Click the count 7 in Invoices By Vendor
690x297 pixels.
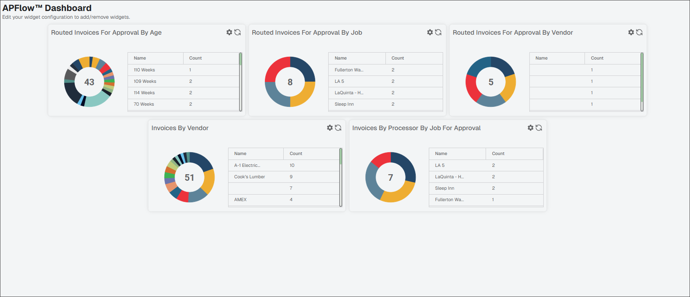pos(291,188)
